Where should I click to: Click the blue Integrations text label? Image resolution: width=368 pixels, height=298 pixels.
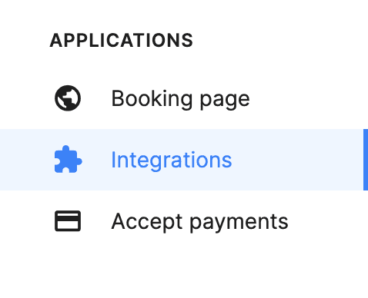172,161
